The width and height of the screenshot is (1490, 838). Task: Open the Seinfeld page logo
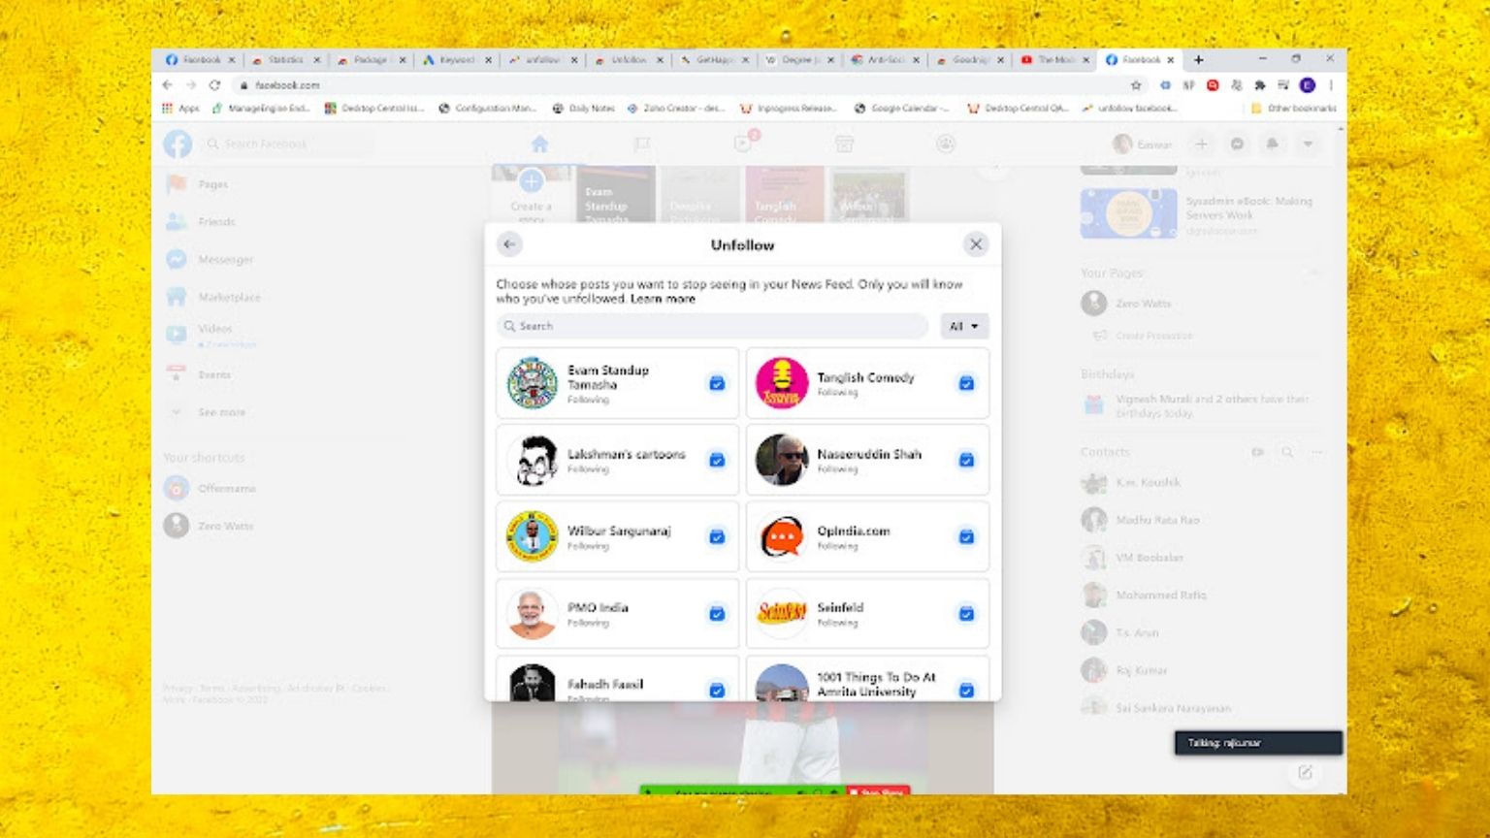coord(782,613)
